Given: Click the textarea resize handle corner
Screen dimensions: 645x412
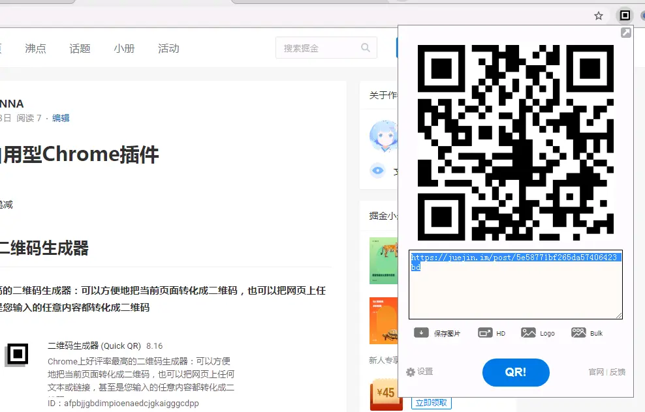Looking at the screenshot, I should tap(619, 315).
